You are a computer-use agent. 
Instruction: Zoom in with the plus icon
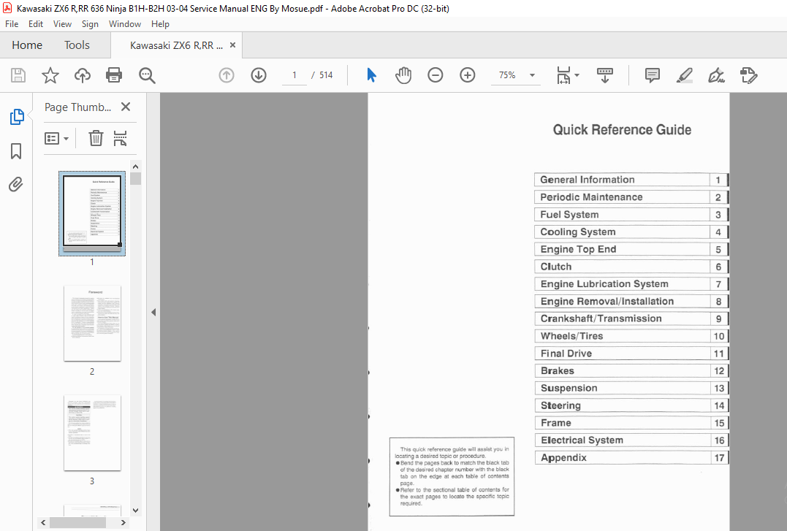(x=467, y=75)
